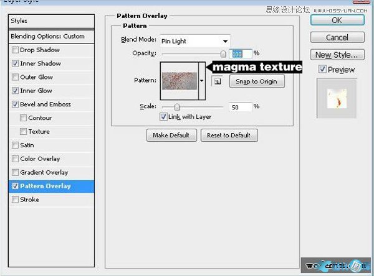Select Bevel and Emboss style item
The width and height of the screenshot is (374, 276).
click(45, 104)
